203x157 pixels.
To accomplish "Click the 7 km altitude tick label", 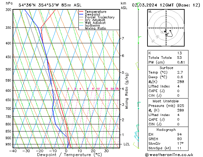I will click(x=123, y=38).
